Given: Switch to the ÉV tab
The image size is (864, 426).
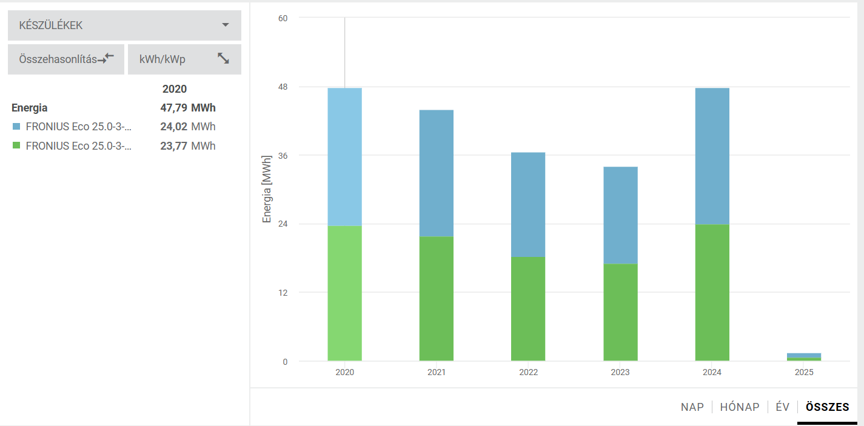Looking at the screenshot, I should click(782, 407).
